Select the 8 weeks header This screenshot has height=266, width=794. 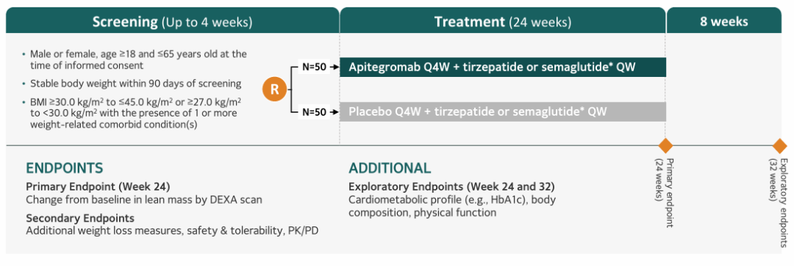723,22
